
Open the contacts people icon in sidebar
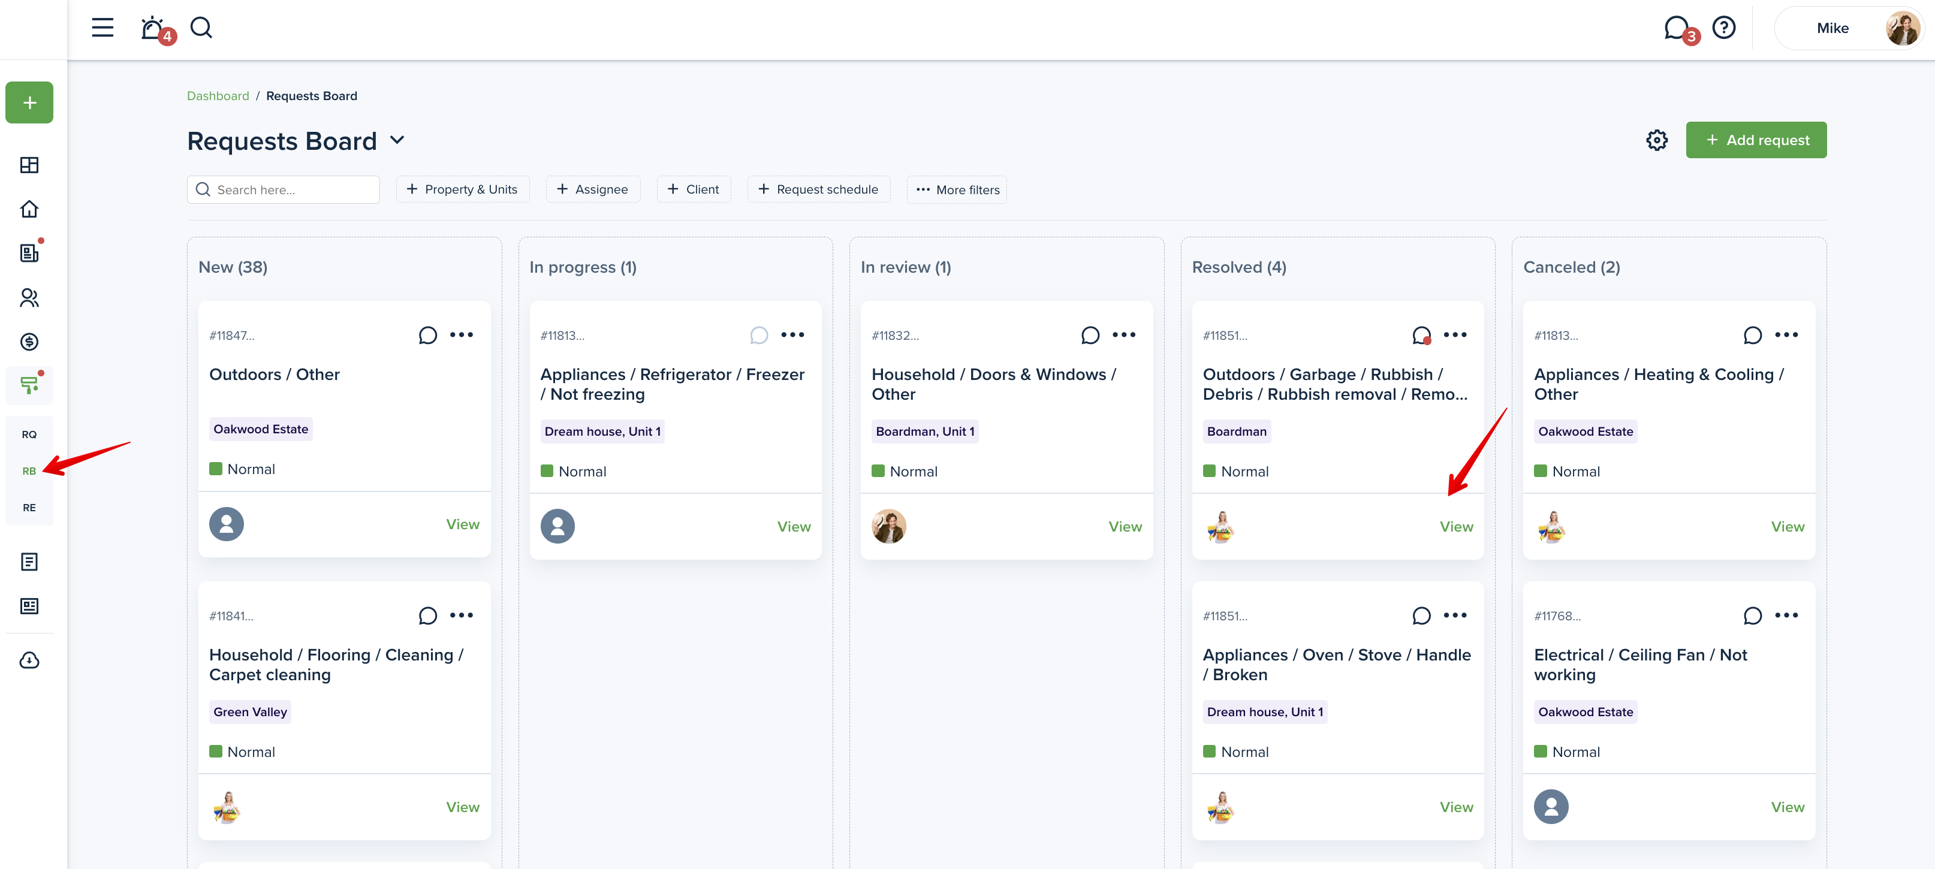[29, 297]
